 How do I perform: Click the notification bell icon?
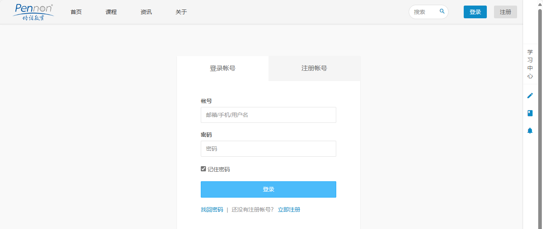[x=530, y=131]
